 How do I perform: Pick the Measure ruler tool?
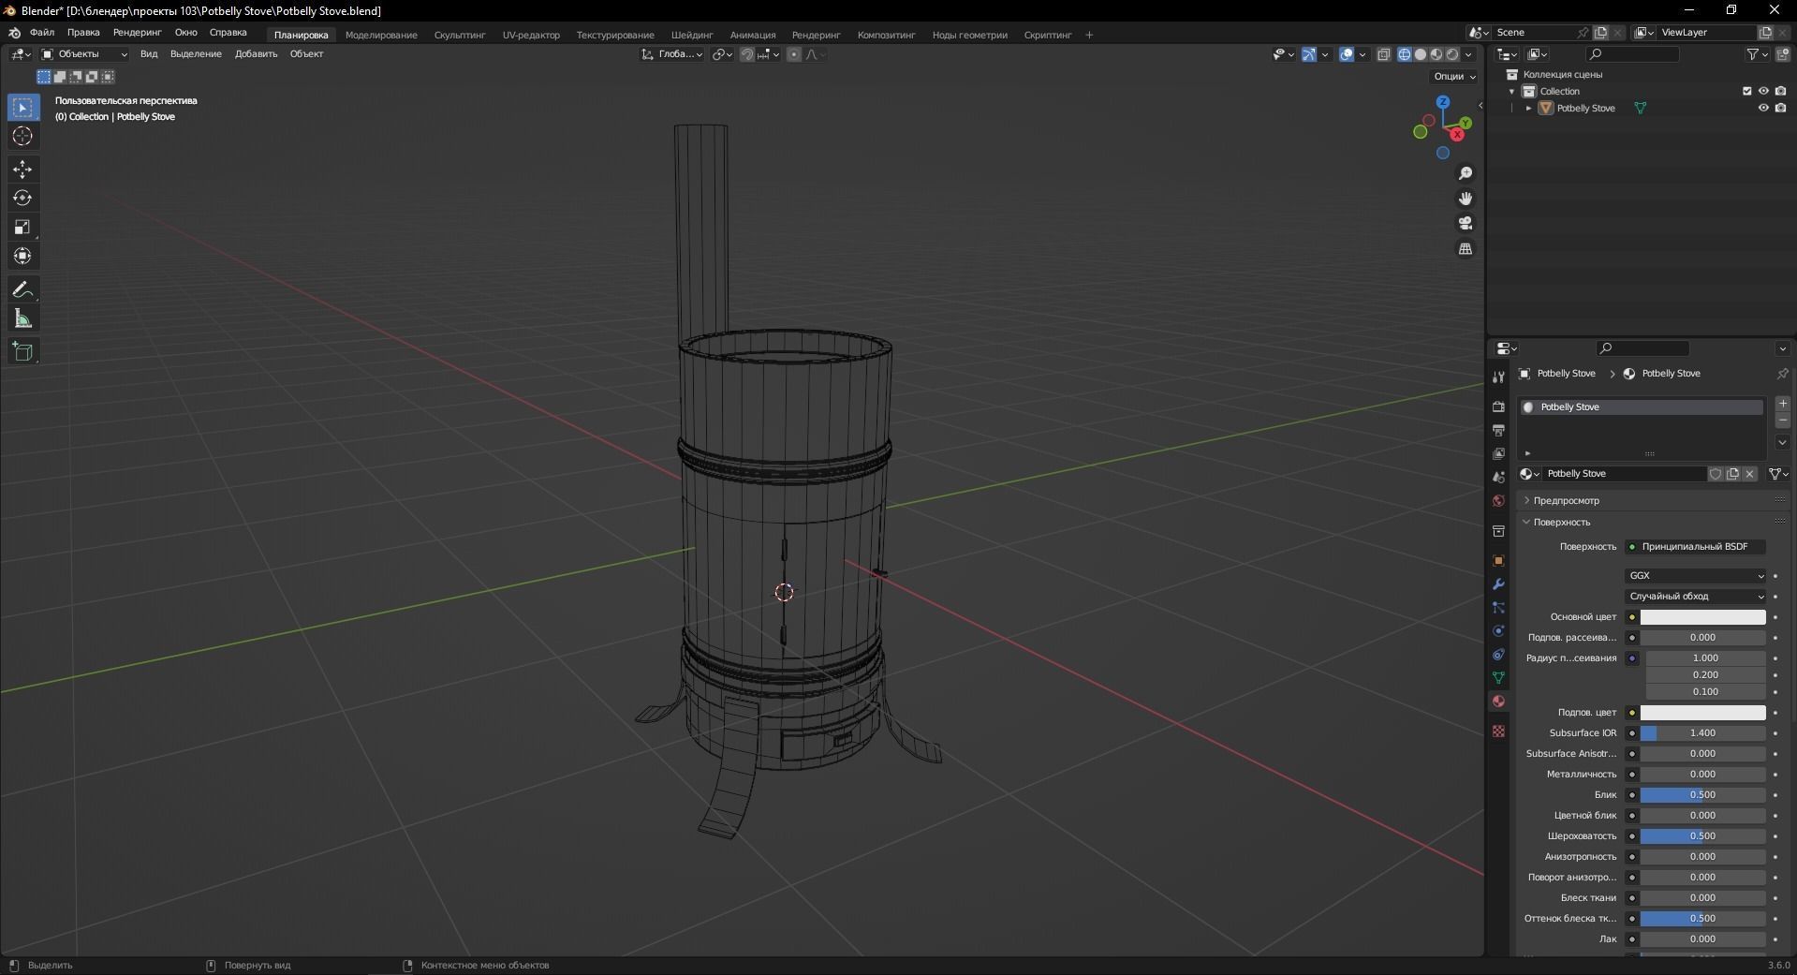[22, 319]
